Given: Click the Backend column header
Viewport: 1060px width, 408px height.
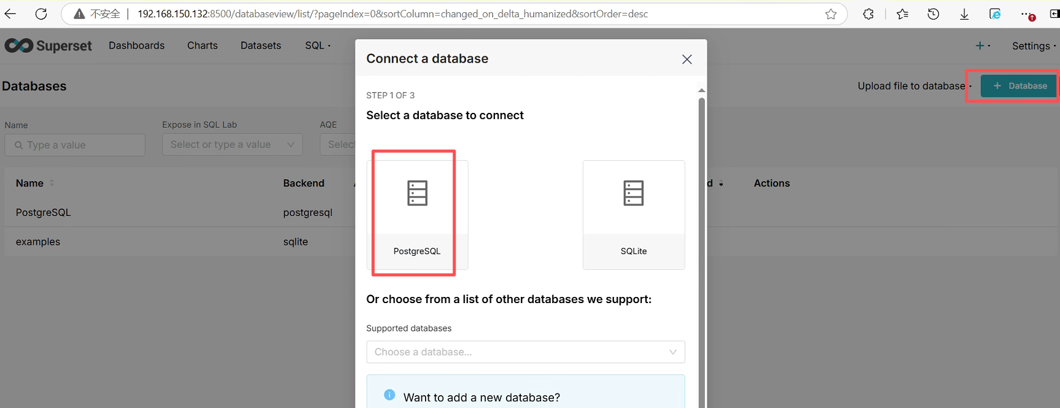Looking at the screenshot, I should click(303, 183).
